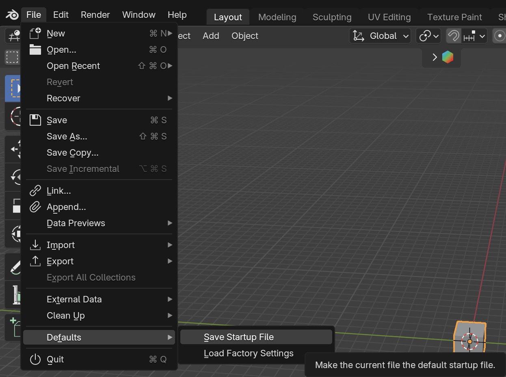506x377 pixels.
Task: Choose Save As... from the File menu
Action: [x=99, y=137]
